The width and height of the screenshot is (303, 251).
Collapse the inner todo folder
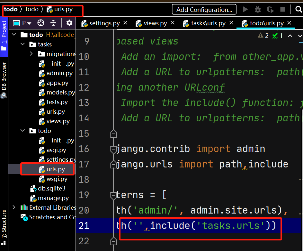coord(22,131)
